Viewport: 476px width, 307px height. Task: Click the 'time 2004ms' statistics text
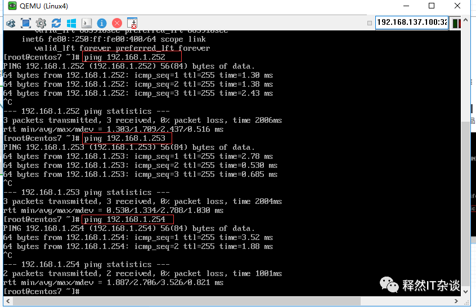[258, 201]
